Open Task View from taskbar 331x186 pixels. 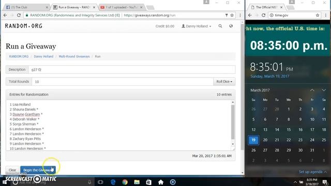pos(100,182)
